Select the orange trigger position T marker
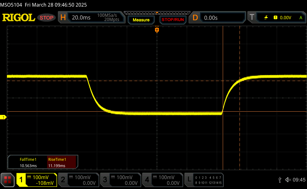 point(156,30)
